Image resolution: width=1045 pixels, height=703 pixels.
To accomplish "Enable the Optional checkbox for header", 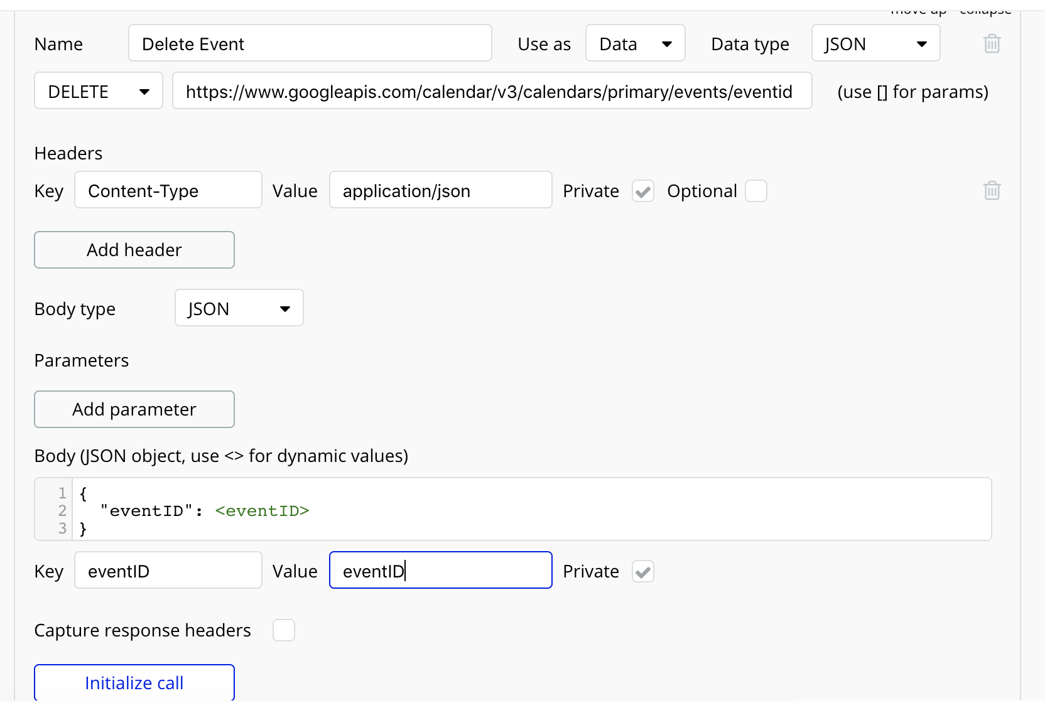I will (x=755, y=191).
